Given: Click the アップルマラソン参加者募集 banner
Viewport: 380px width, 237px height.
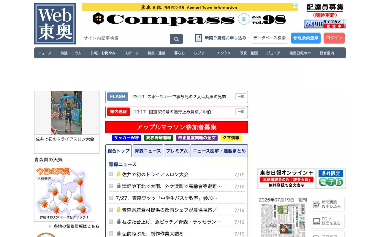Looking at the screenshot, I should [177, 127].
